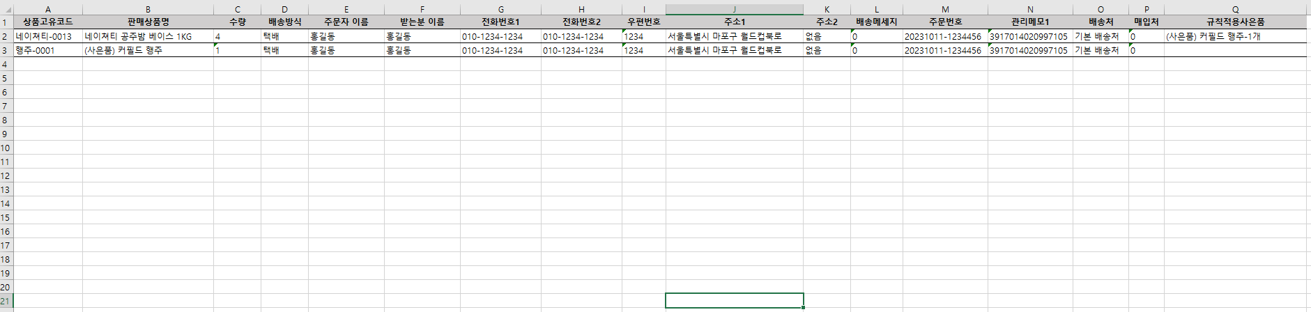Select cell 네이처티 공주밤 베이스 1KG
Viewport: 1311px width, 312px height.
tap(148, 36)
